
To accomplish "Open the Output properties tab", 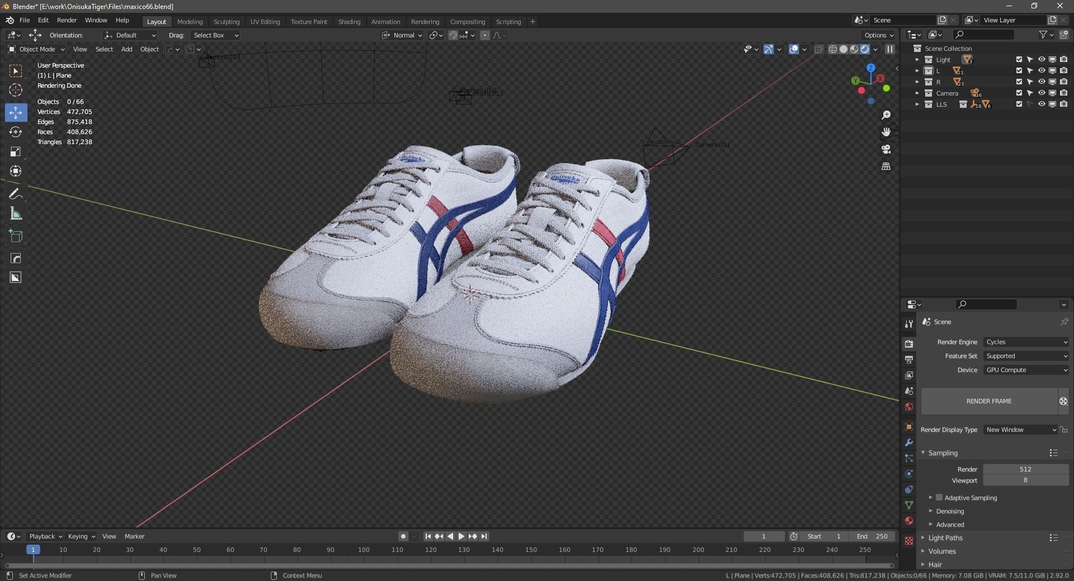I will point(909,359).
